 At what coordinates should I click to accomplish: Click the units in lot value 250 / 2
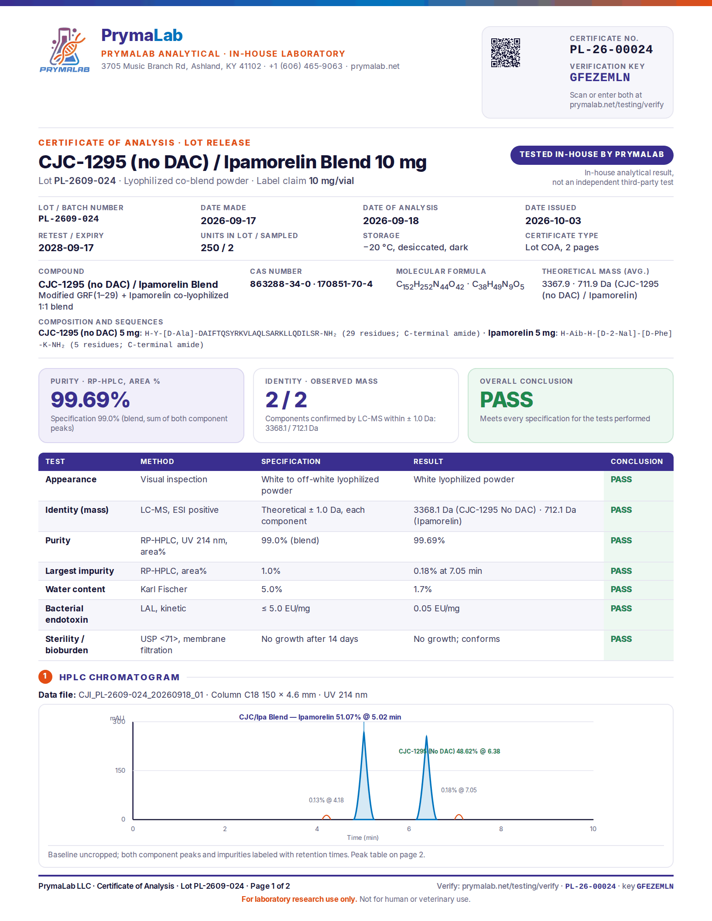click(x=217, y=248)
